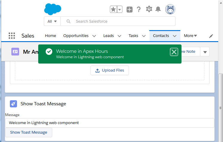Open global actions plus icon
Image resolution: width=223 pixels, height=142 pixels.
coord(130,10)
